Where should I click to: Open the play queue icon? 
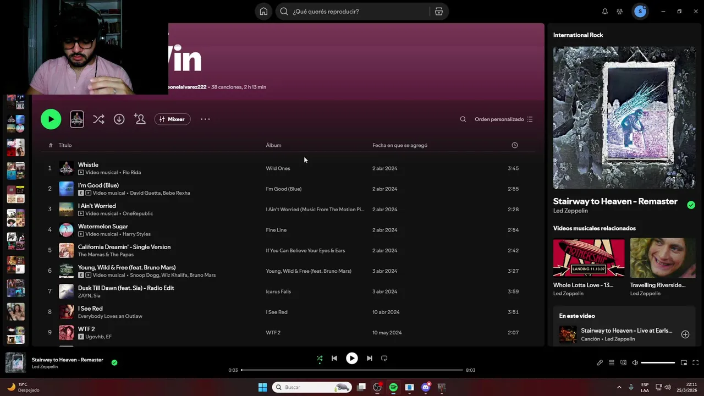click(612, 363)
